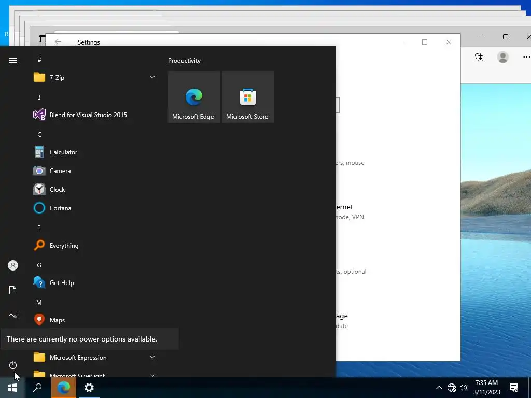This screenshot has height=398, width=531.
Task: Expand the Microsoft Expression chevron
Action: pyautogui.click(x=152, y=357)
